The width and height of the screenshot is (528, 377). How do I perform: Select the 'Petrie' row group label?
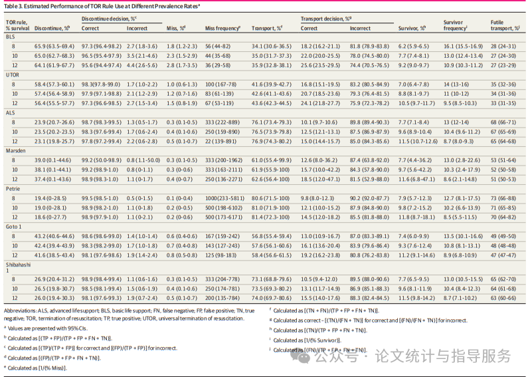(x=13, y=189)
